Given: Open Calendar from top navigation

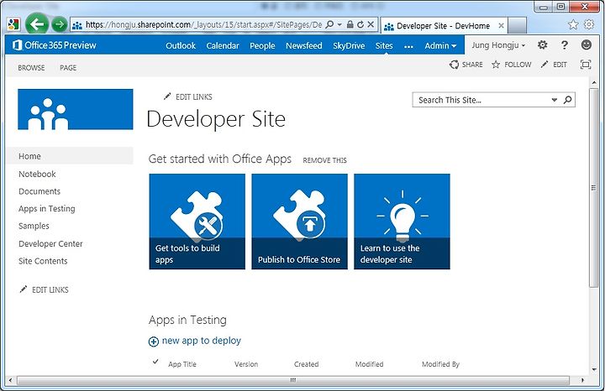Looking at the screenshot, I should [223, 45].
